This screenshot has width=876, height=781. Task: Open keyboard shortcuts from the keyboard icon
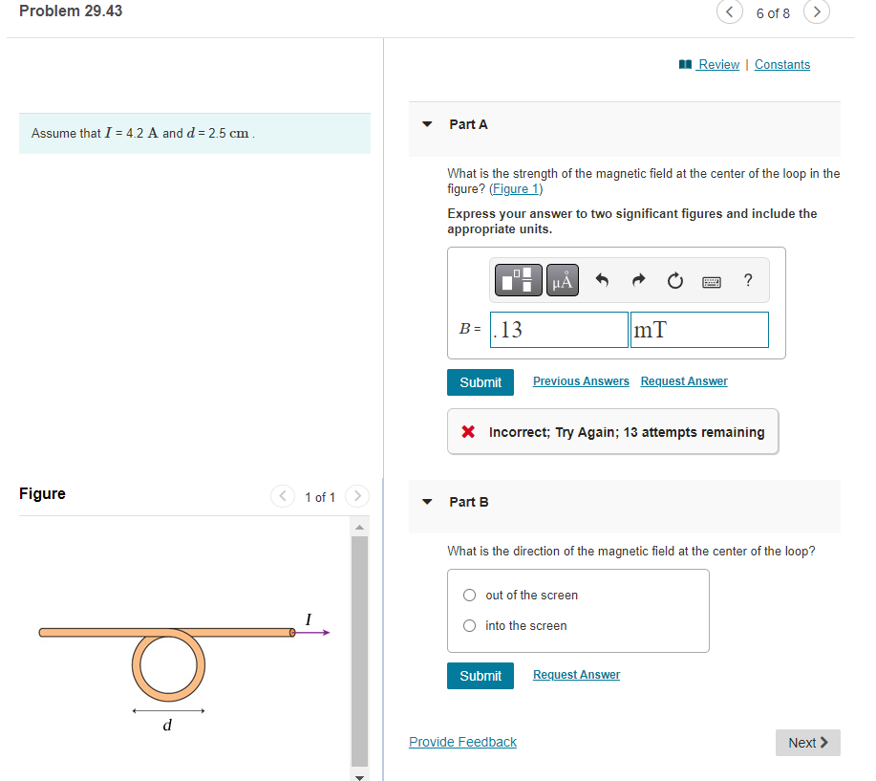(711, 279)
